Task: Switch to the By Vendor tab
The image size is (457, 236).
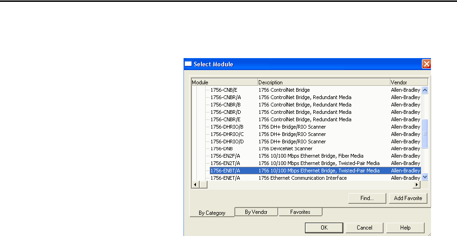Action: tap(256, 212)
